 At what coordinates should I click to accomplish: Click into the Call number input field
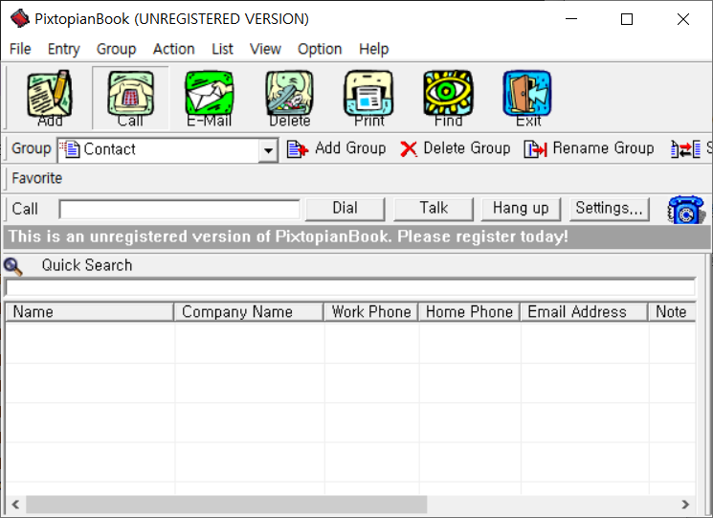click(x=179, y=209)
